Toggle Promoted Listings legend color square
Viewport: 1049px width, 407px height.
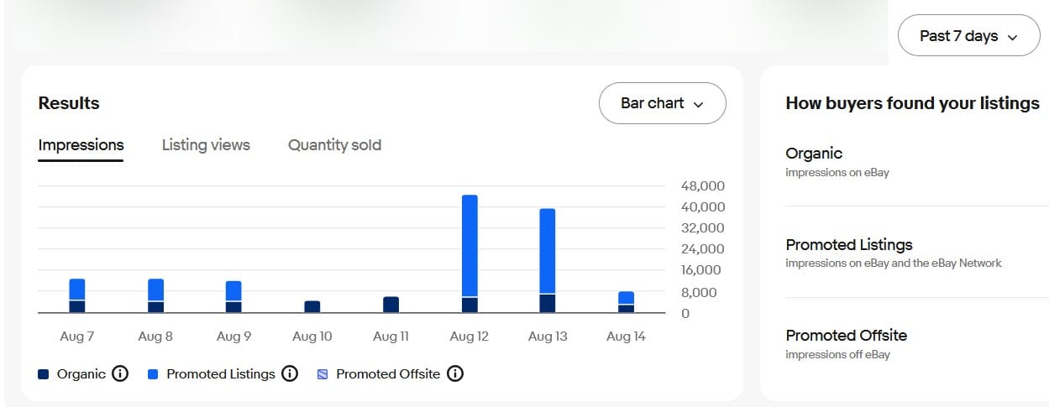153,374
